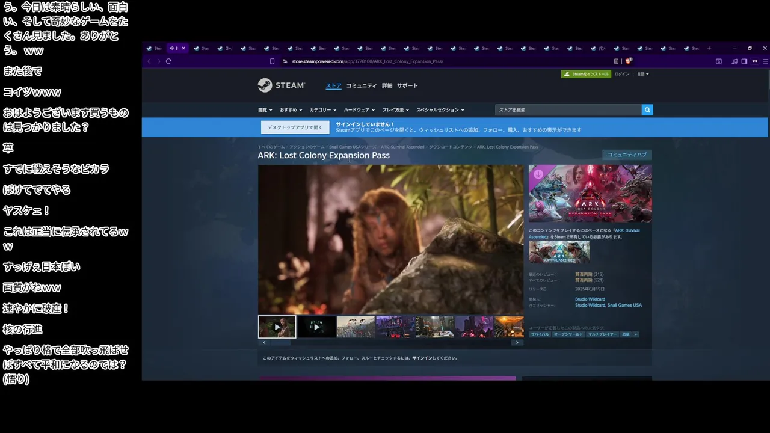Screen dimensions: 770x433
Task: Mute the tab playing audio via speaker icon
Action: click(171, 48)
